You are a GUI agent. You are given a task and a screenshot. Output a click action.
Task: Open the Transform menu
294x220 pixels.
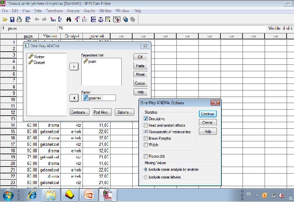54,11
